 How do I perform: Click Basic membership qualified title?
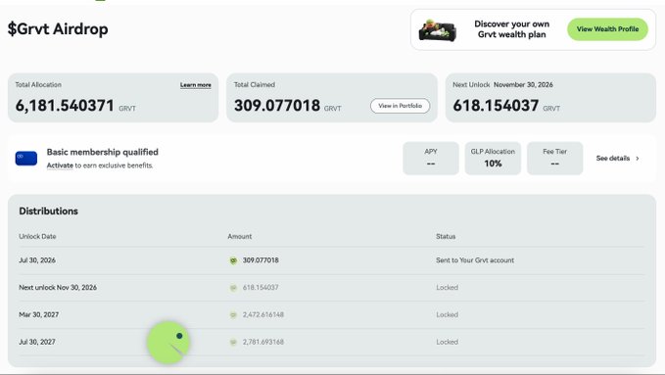point(102,152)
